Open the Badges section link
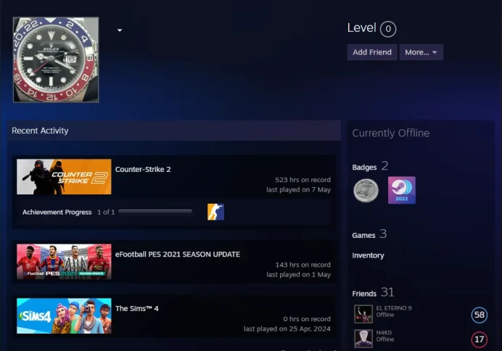The height and width of the screenshot is (351, 502). (x=370, y=166)
